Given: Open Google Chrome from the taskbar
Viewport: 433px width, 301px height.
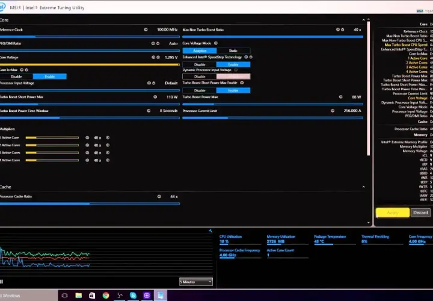Looking at the screenshot, I should [106, 296].
